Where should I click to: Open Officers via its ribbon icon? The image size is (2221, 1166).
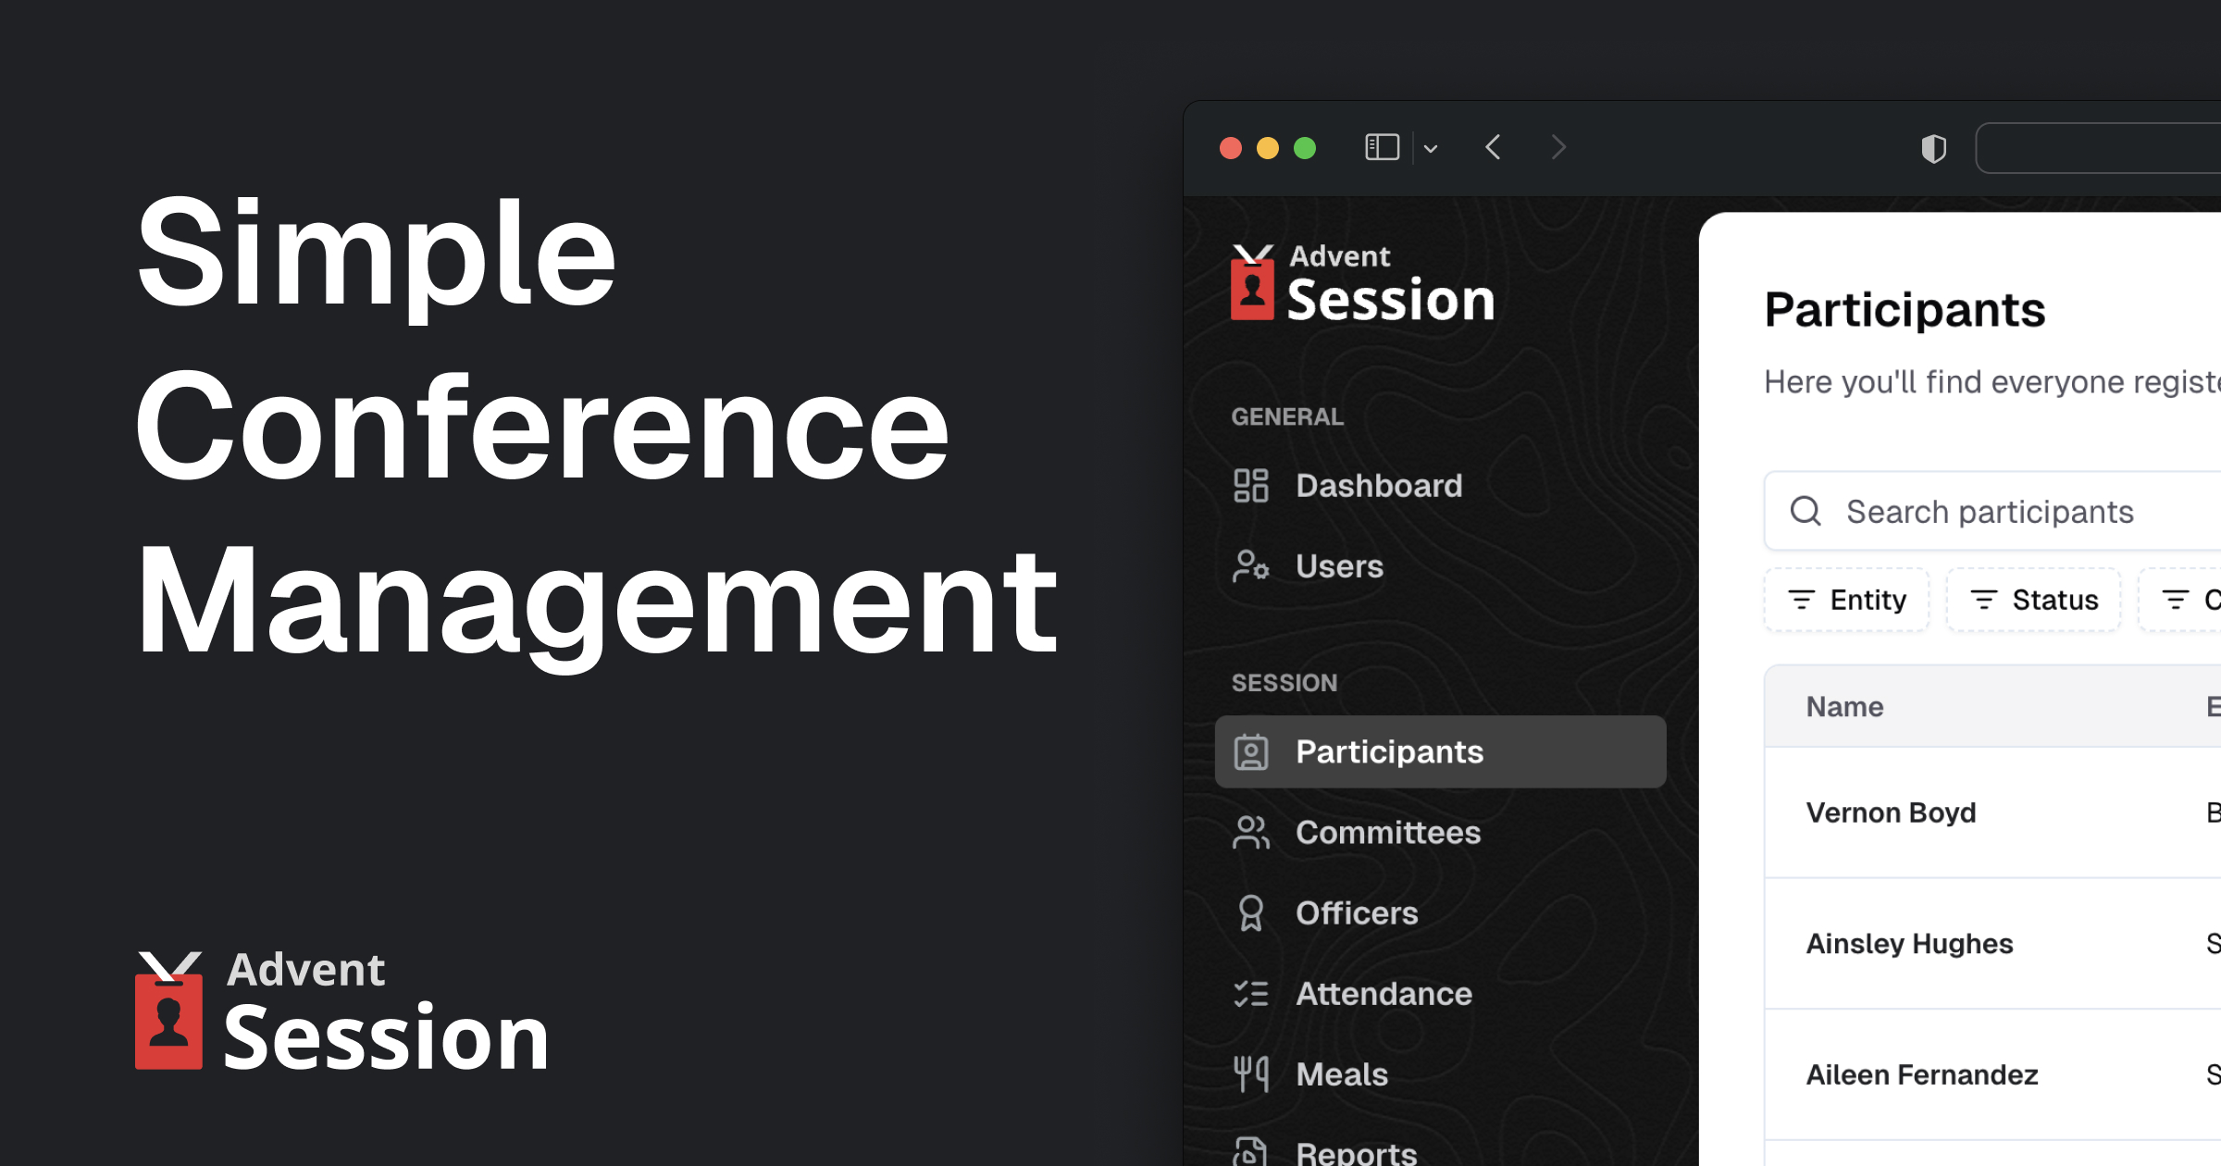pyautogui.click(x=1250, y=912)
